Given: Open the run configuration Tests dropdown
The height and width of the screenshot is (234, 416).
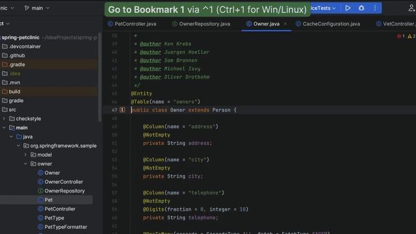Looking at the screenshot, I should [x=323, y=8].
